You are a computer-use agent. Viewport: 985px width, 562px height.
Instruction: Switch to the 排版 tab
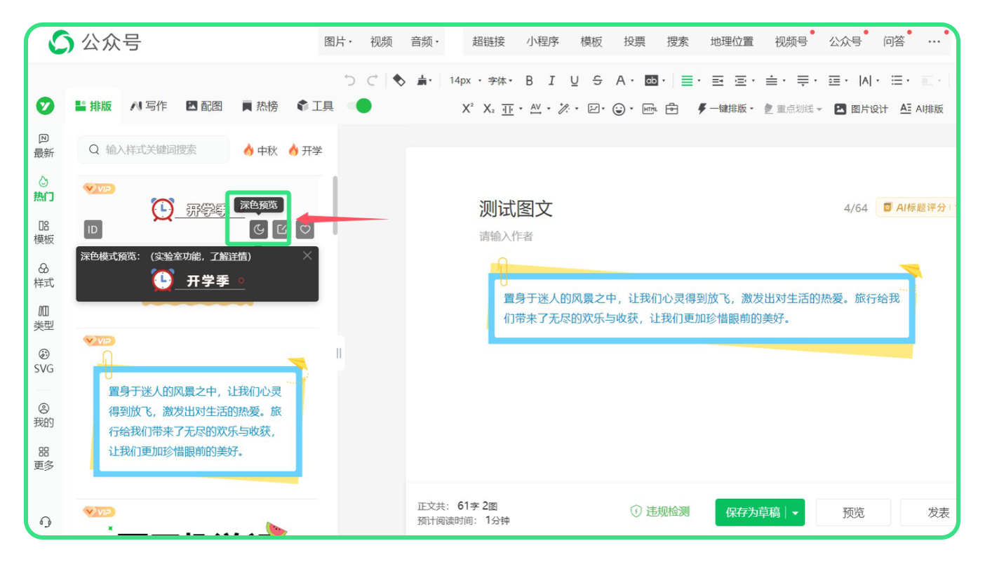pos(93,106)
